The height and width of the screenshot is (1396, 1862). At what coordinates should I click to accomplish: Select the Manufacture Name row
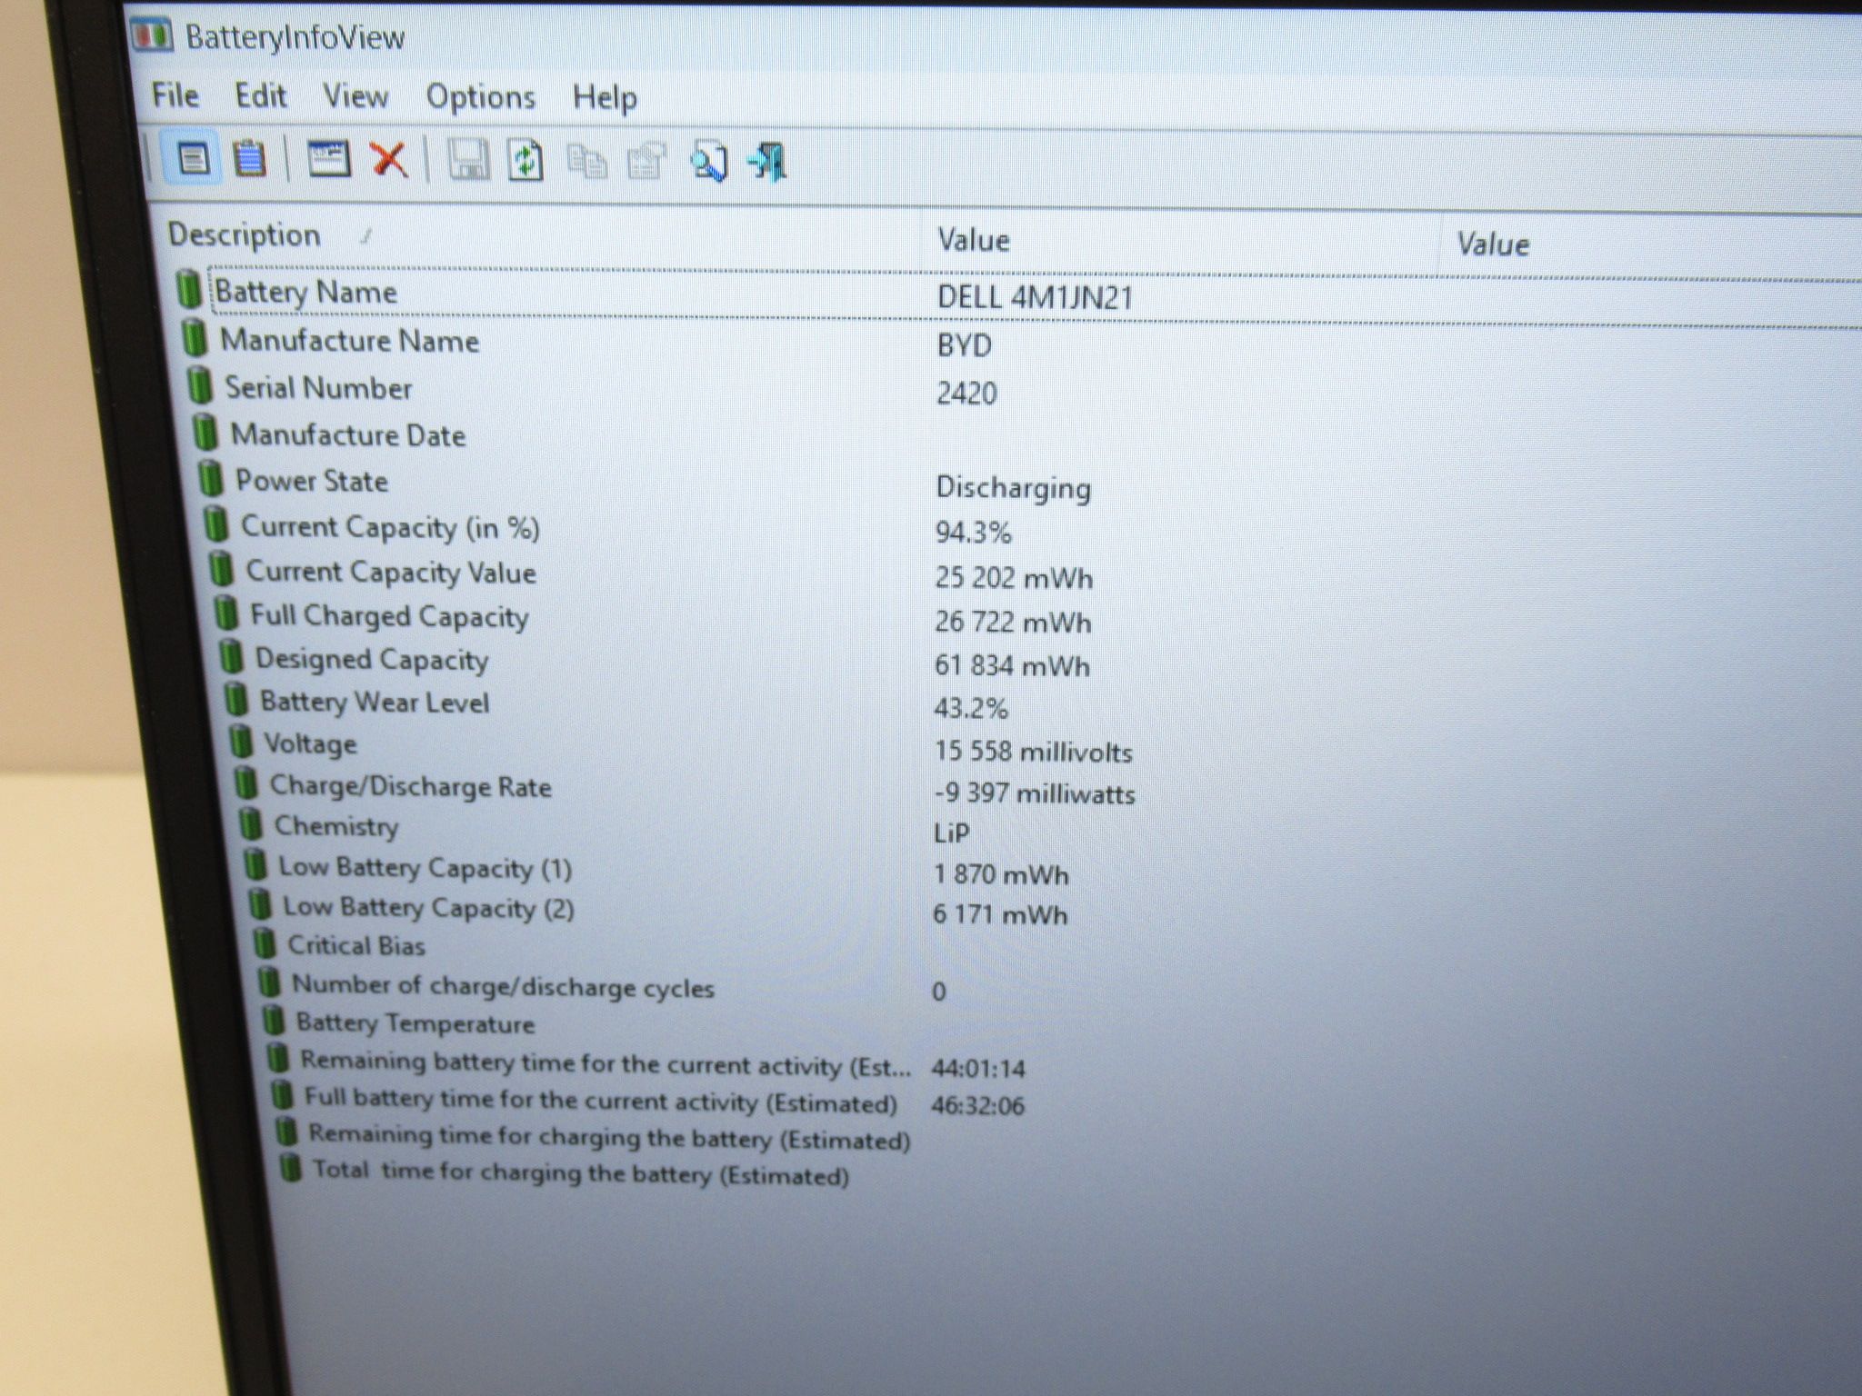point(349,341)
